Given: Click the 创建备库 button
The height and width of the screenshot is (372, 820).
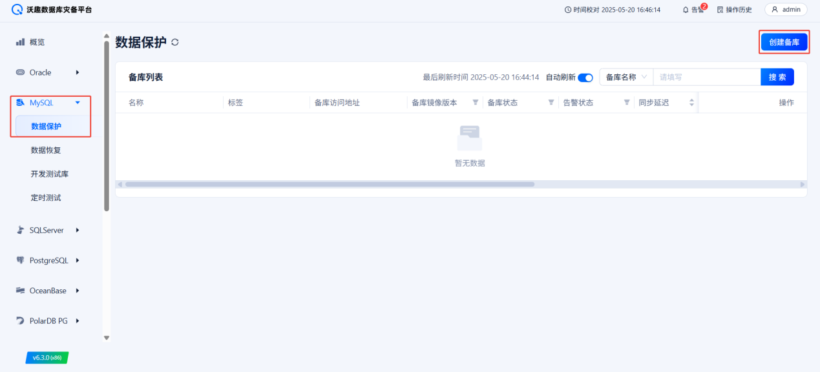Looking at the screenshot, I should (x=784, y=42).
